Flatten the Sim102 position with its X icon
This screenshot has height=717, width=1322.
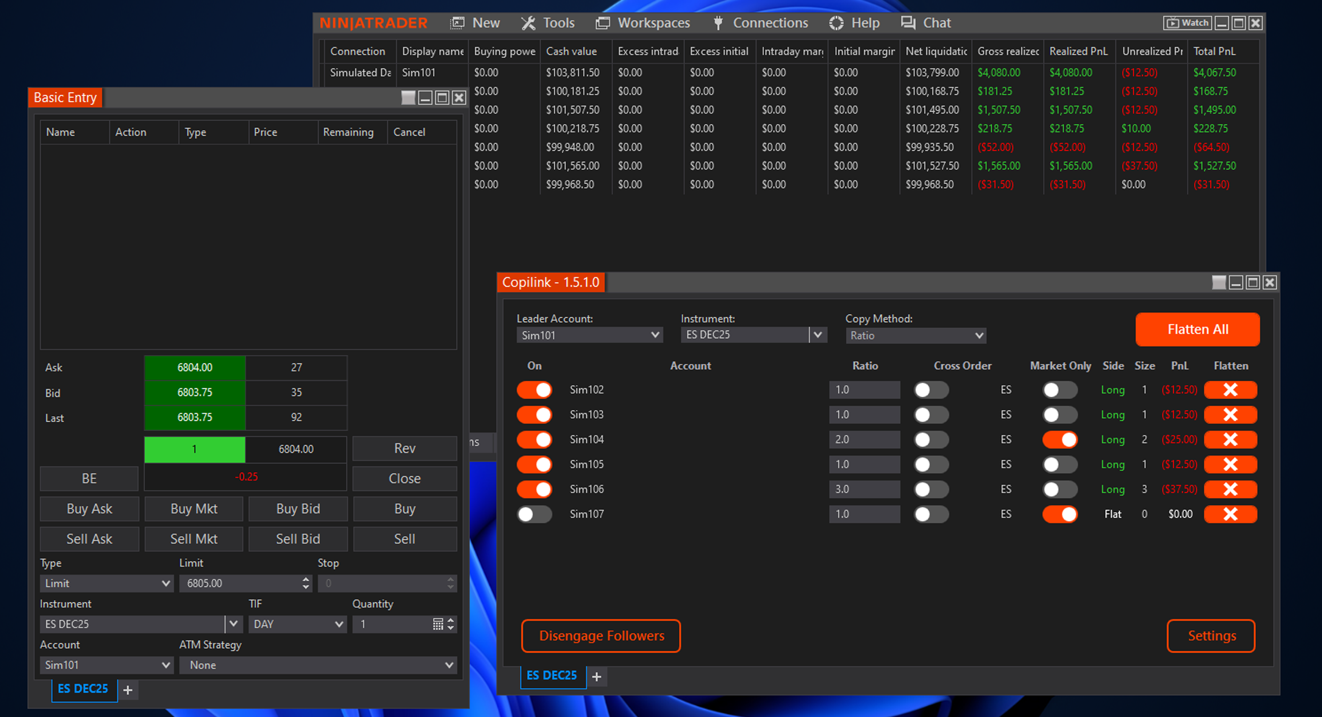coord(1230,390)
